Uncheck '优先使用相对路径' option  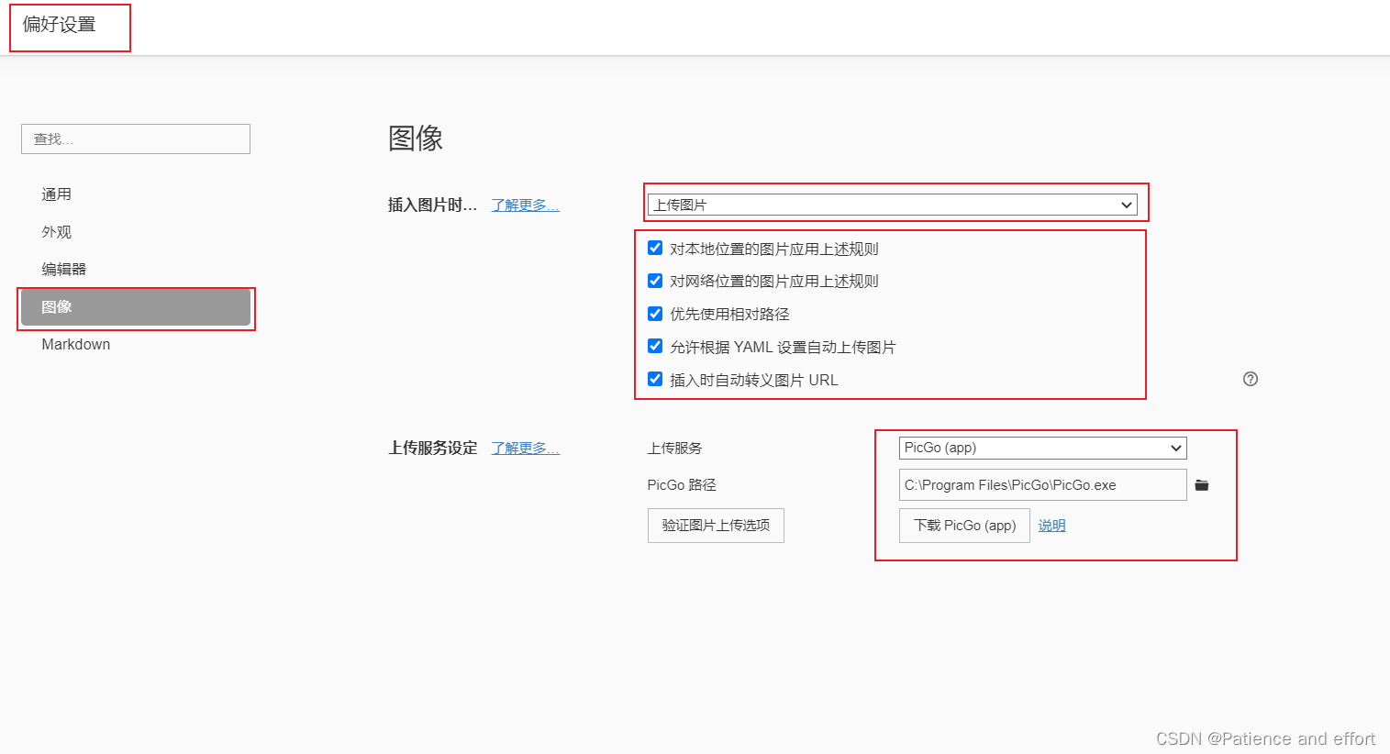click(655, 314)
